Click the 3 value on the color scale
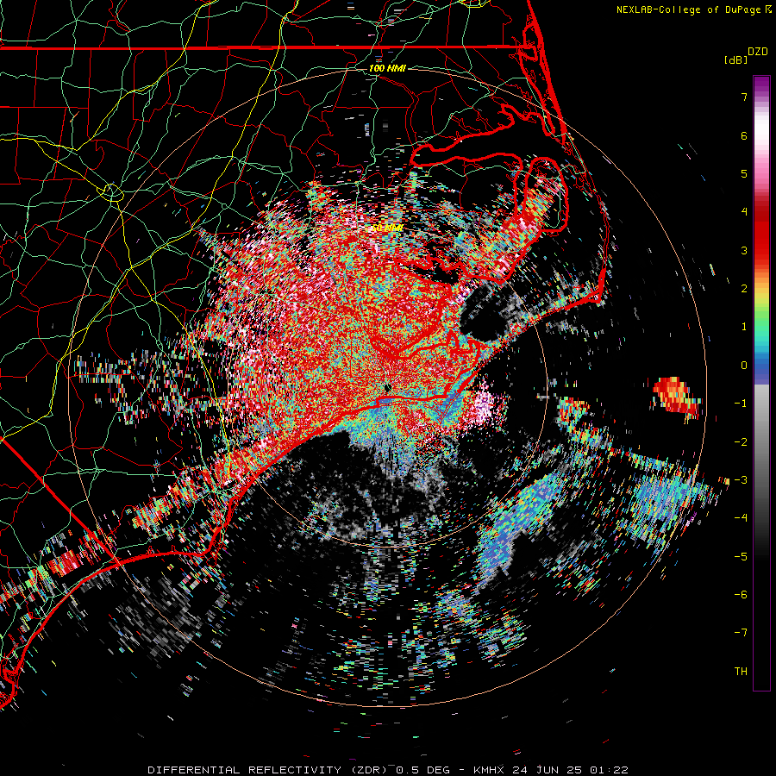 744,250
